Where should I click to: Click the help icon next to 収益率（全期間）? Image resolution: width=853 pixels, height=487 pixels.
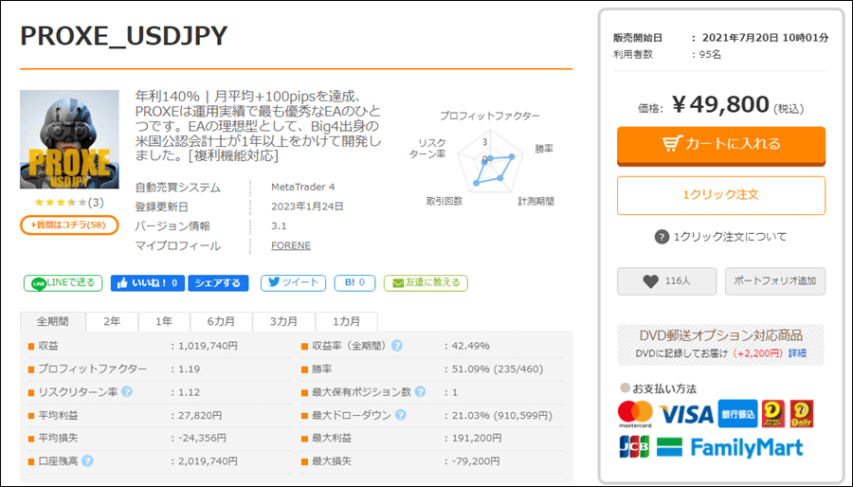(x=397, y=346)
